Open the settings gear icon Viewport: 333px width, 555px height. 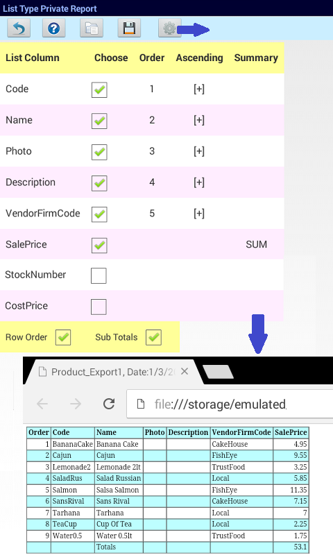[x=170, y=28]
